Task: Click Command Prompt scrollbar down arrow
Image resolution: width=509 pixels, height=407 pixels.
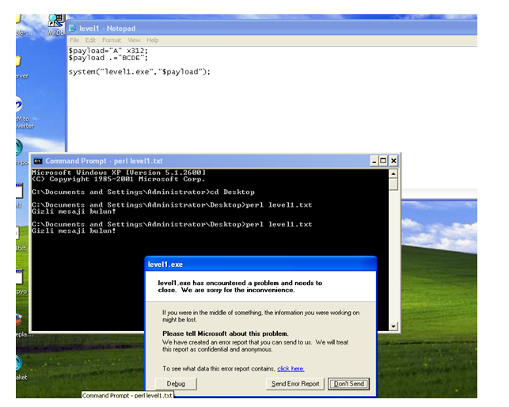Action: click(393, 326)
